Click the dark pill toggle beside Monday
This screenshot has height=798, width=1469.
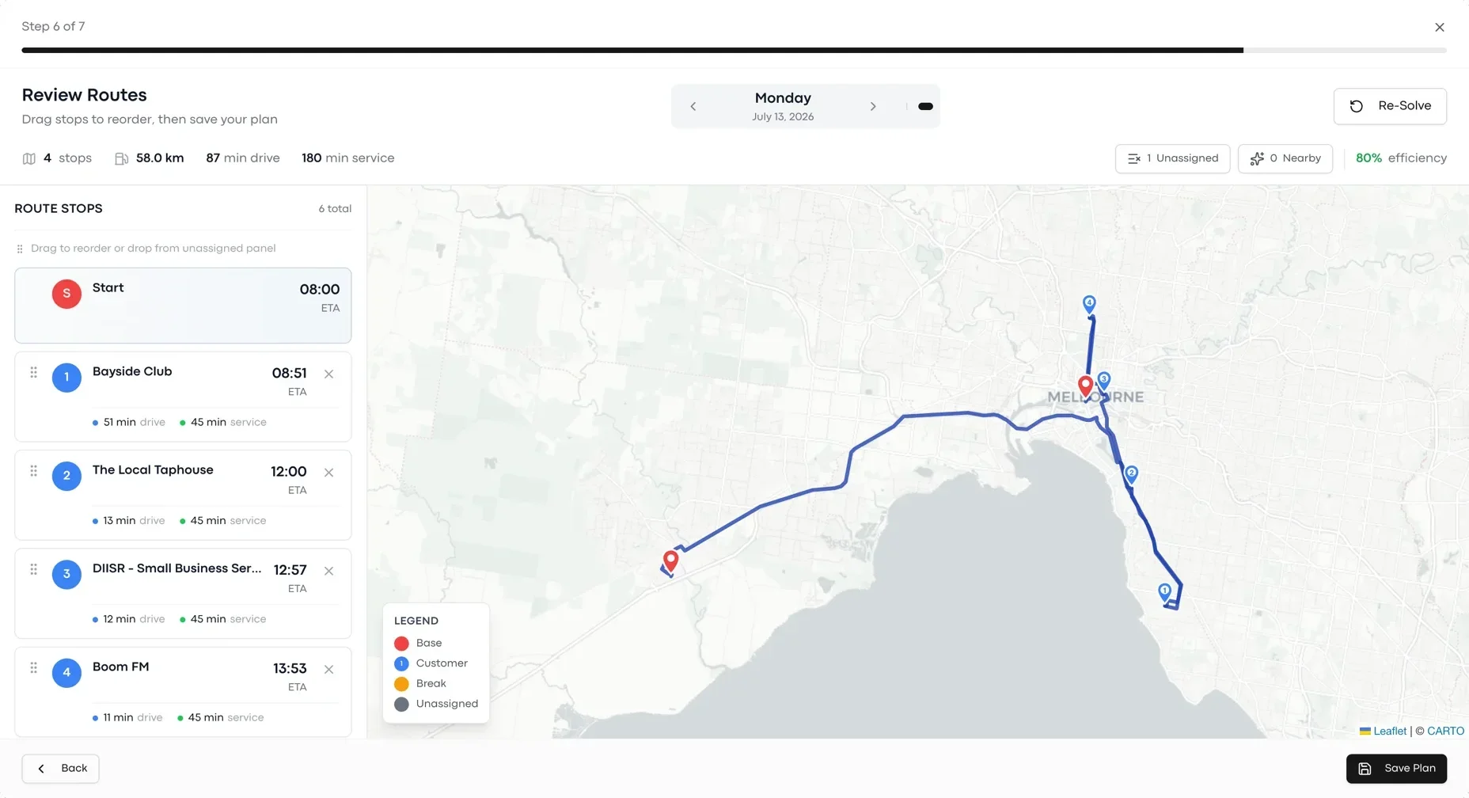pyautogui.click(x=925, y=106)
